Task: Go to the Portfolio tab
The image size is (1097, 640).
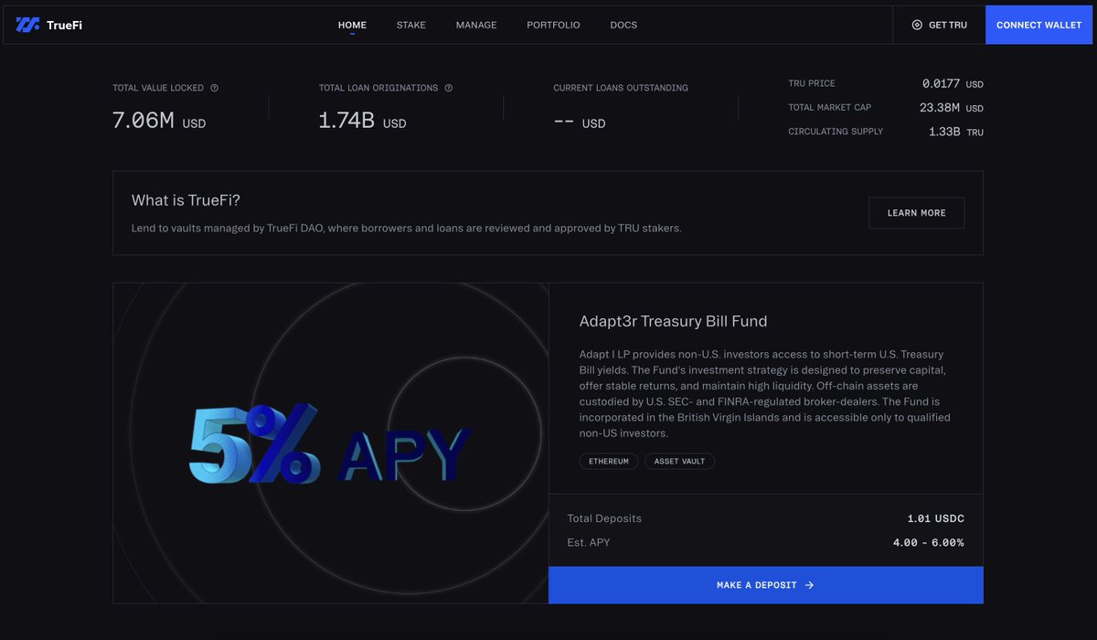Action: coord(553,25)
